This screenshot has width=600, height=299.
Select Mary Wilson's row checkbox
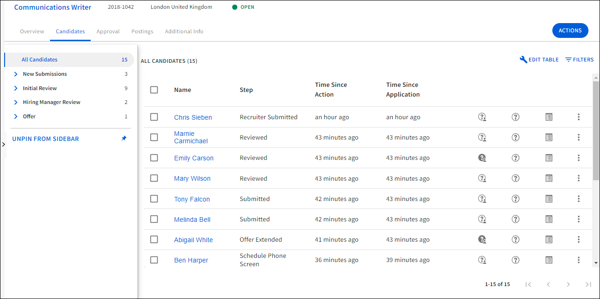[154, 178]
